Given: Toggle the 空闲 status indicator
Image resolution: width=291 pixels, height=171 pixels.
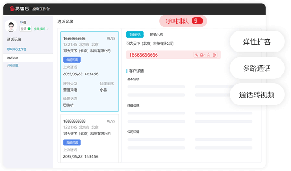Looking at the screenshot, I should point(26,29).
